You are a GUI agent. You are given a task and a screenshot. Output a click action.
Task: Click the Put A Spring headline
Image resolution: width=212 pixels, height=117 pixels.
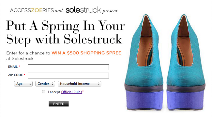66,32
